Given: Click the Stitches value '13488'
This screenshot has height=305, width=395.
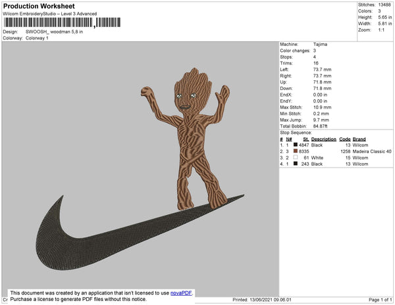Looking at the screenshot, I should click(x=384, y=5).
